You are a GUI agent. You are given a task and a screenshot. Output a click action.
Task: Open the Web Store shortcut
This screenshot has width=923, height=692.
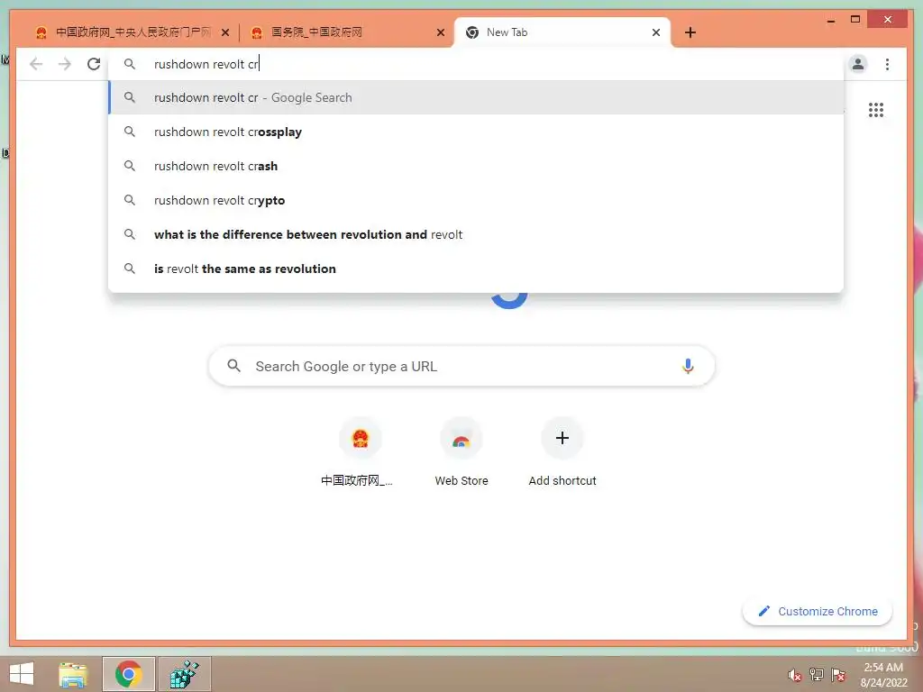tap(461, 452)
